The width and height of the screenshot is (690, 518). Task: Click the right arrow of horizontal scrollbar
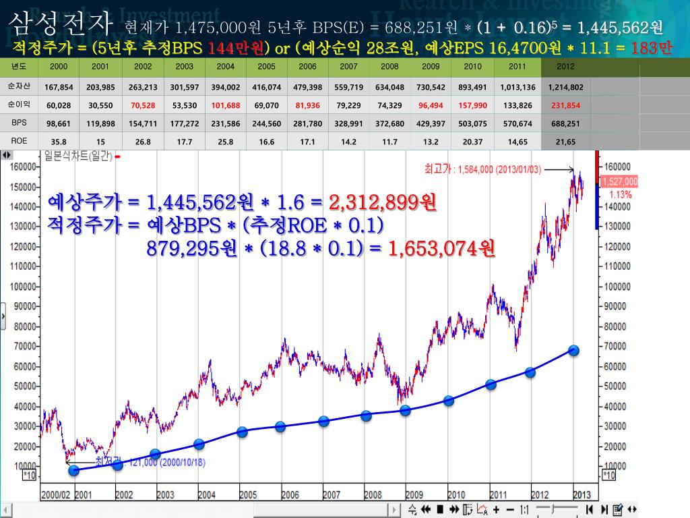pyautogui.click(x=394, y=510)
